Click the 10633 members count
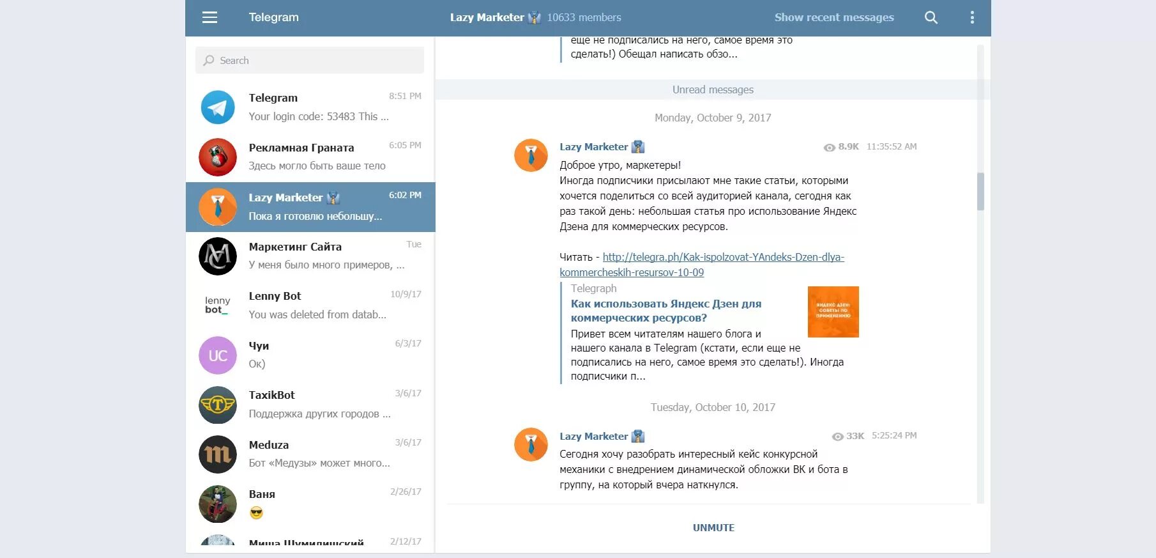Viewport: 1156px width, 558px height. click(x=584, y=17)
